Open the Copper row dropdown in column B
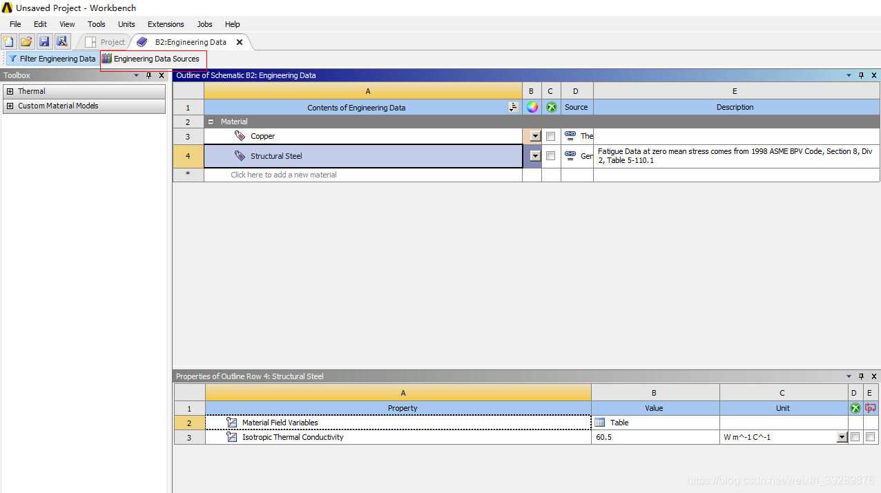881x493 pixels. [x=535, y=137]
